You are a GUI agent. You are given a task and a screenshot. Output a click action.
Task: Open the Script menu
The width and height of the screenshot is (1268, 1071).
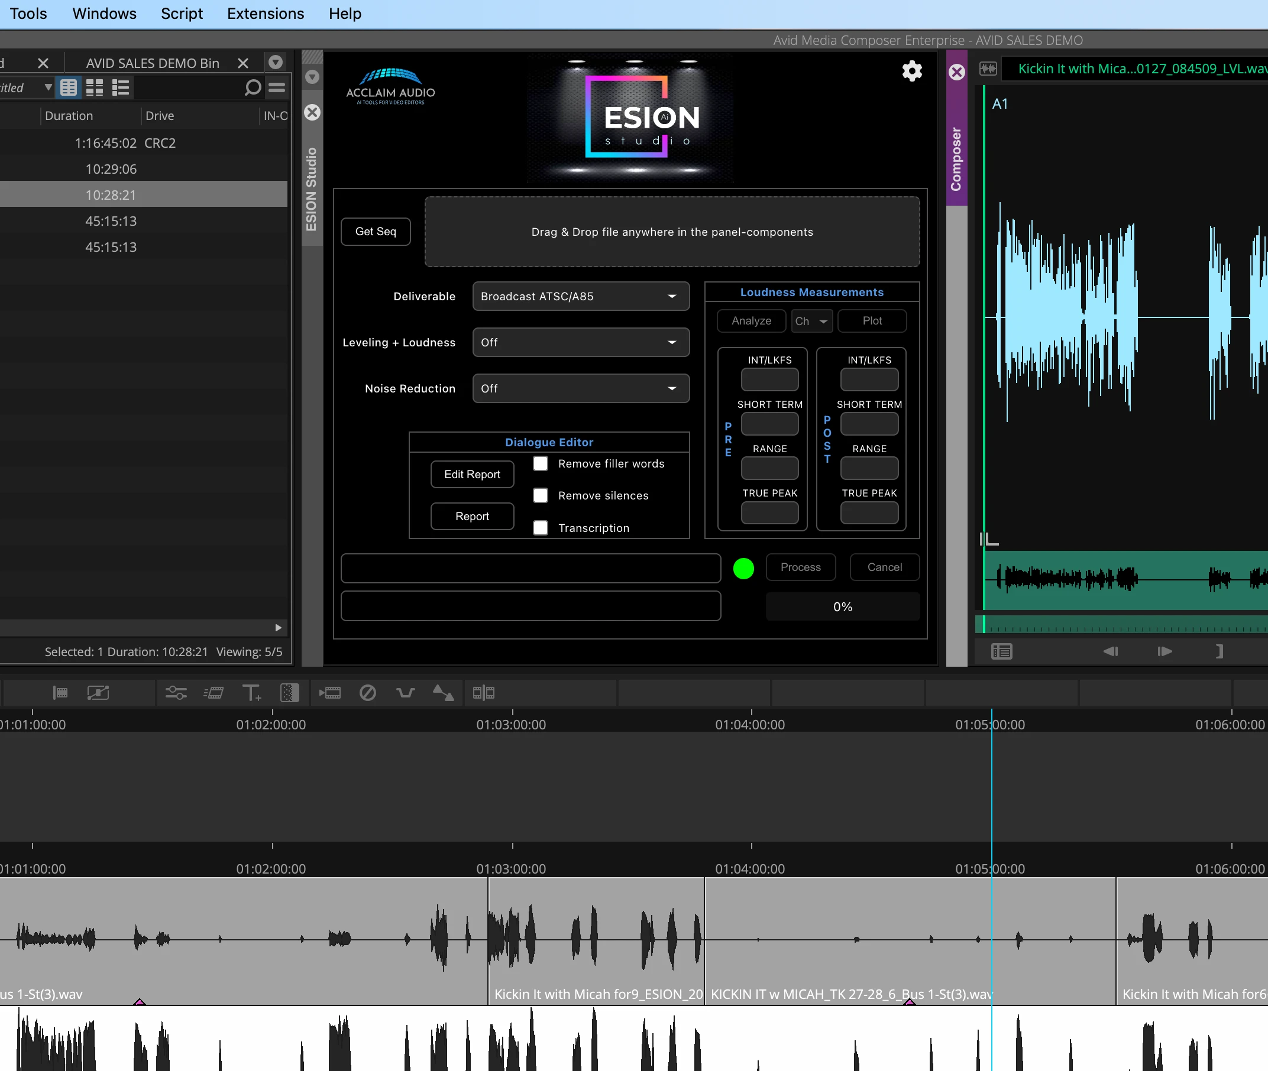(x=182, y=14)
